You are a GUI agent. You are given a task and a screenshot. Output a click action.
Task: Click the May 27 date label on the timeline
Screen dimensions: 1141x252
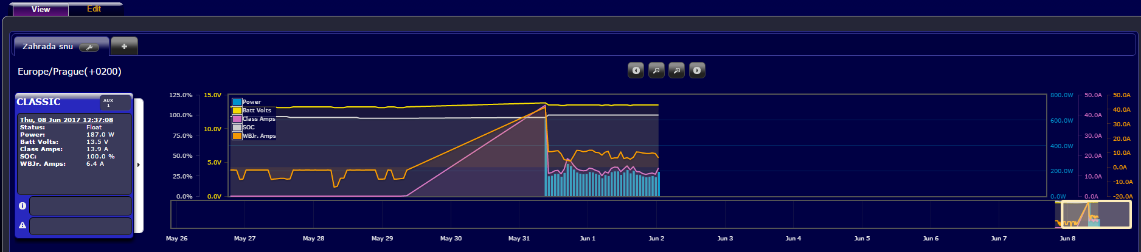pos(244,239)
